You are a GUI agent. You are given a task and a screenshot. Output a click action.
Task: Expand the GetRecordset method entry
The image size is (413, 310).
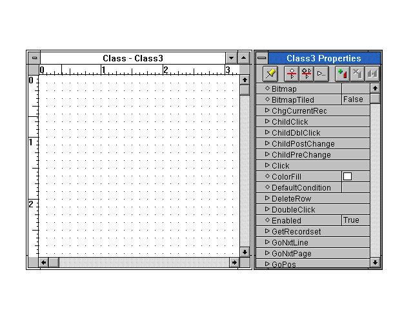(267, 231)
